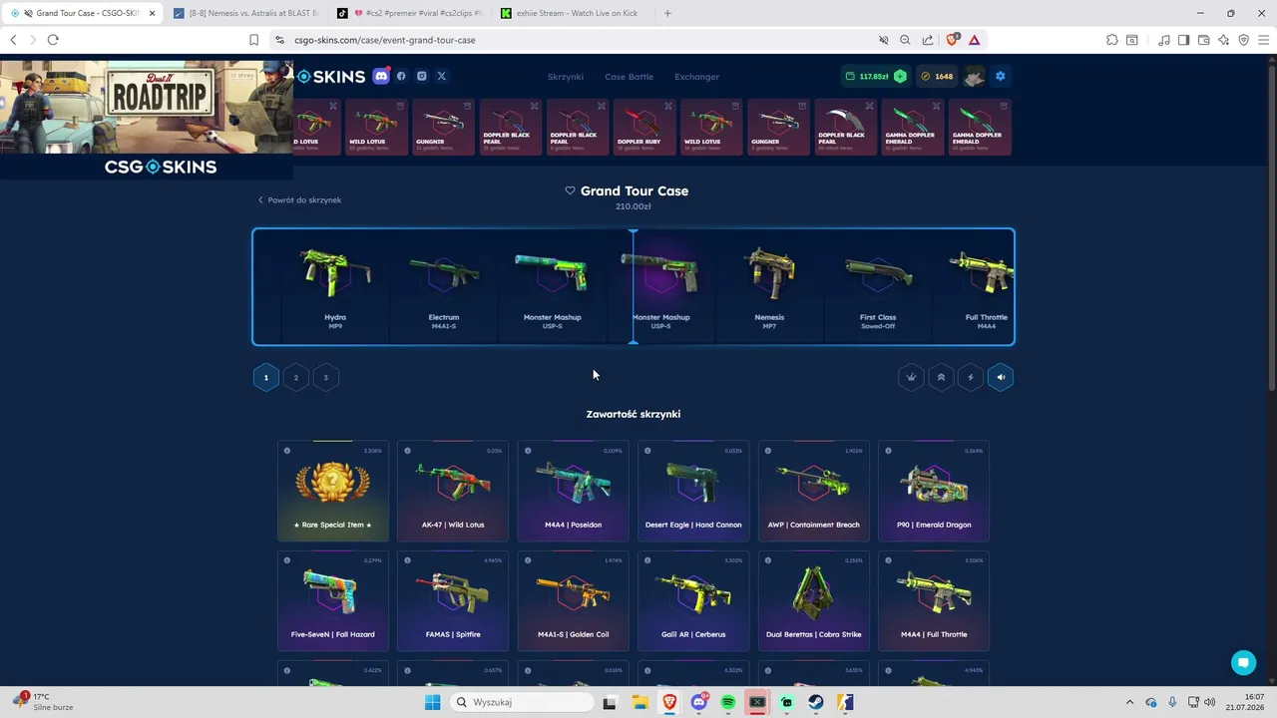Open Discord from the taskbar
Viewport: 1277px width, 718px height.
[699, 702]
